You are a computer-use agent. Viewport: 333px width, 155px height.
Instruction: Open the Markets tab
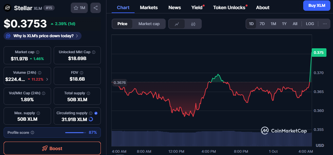[149, 8]
